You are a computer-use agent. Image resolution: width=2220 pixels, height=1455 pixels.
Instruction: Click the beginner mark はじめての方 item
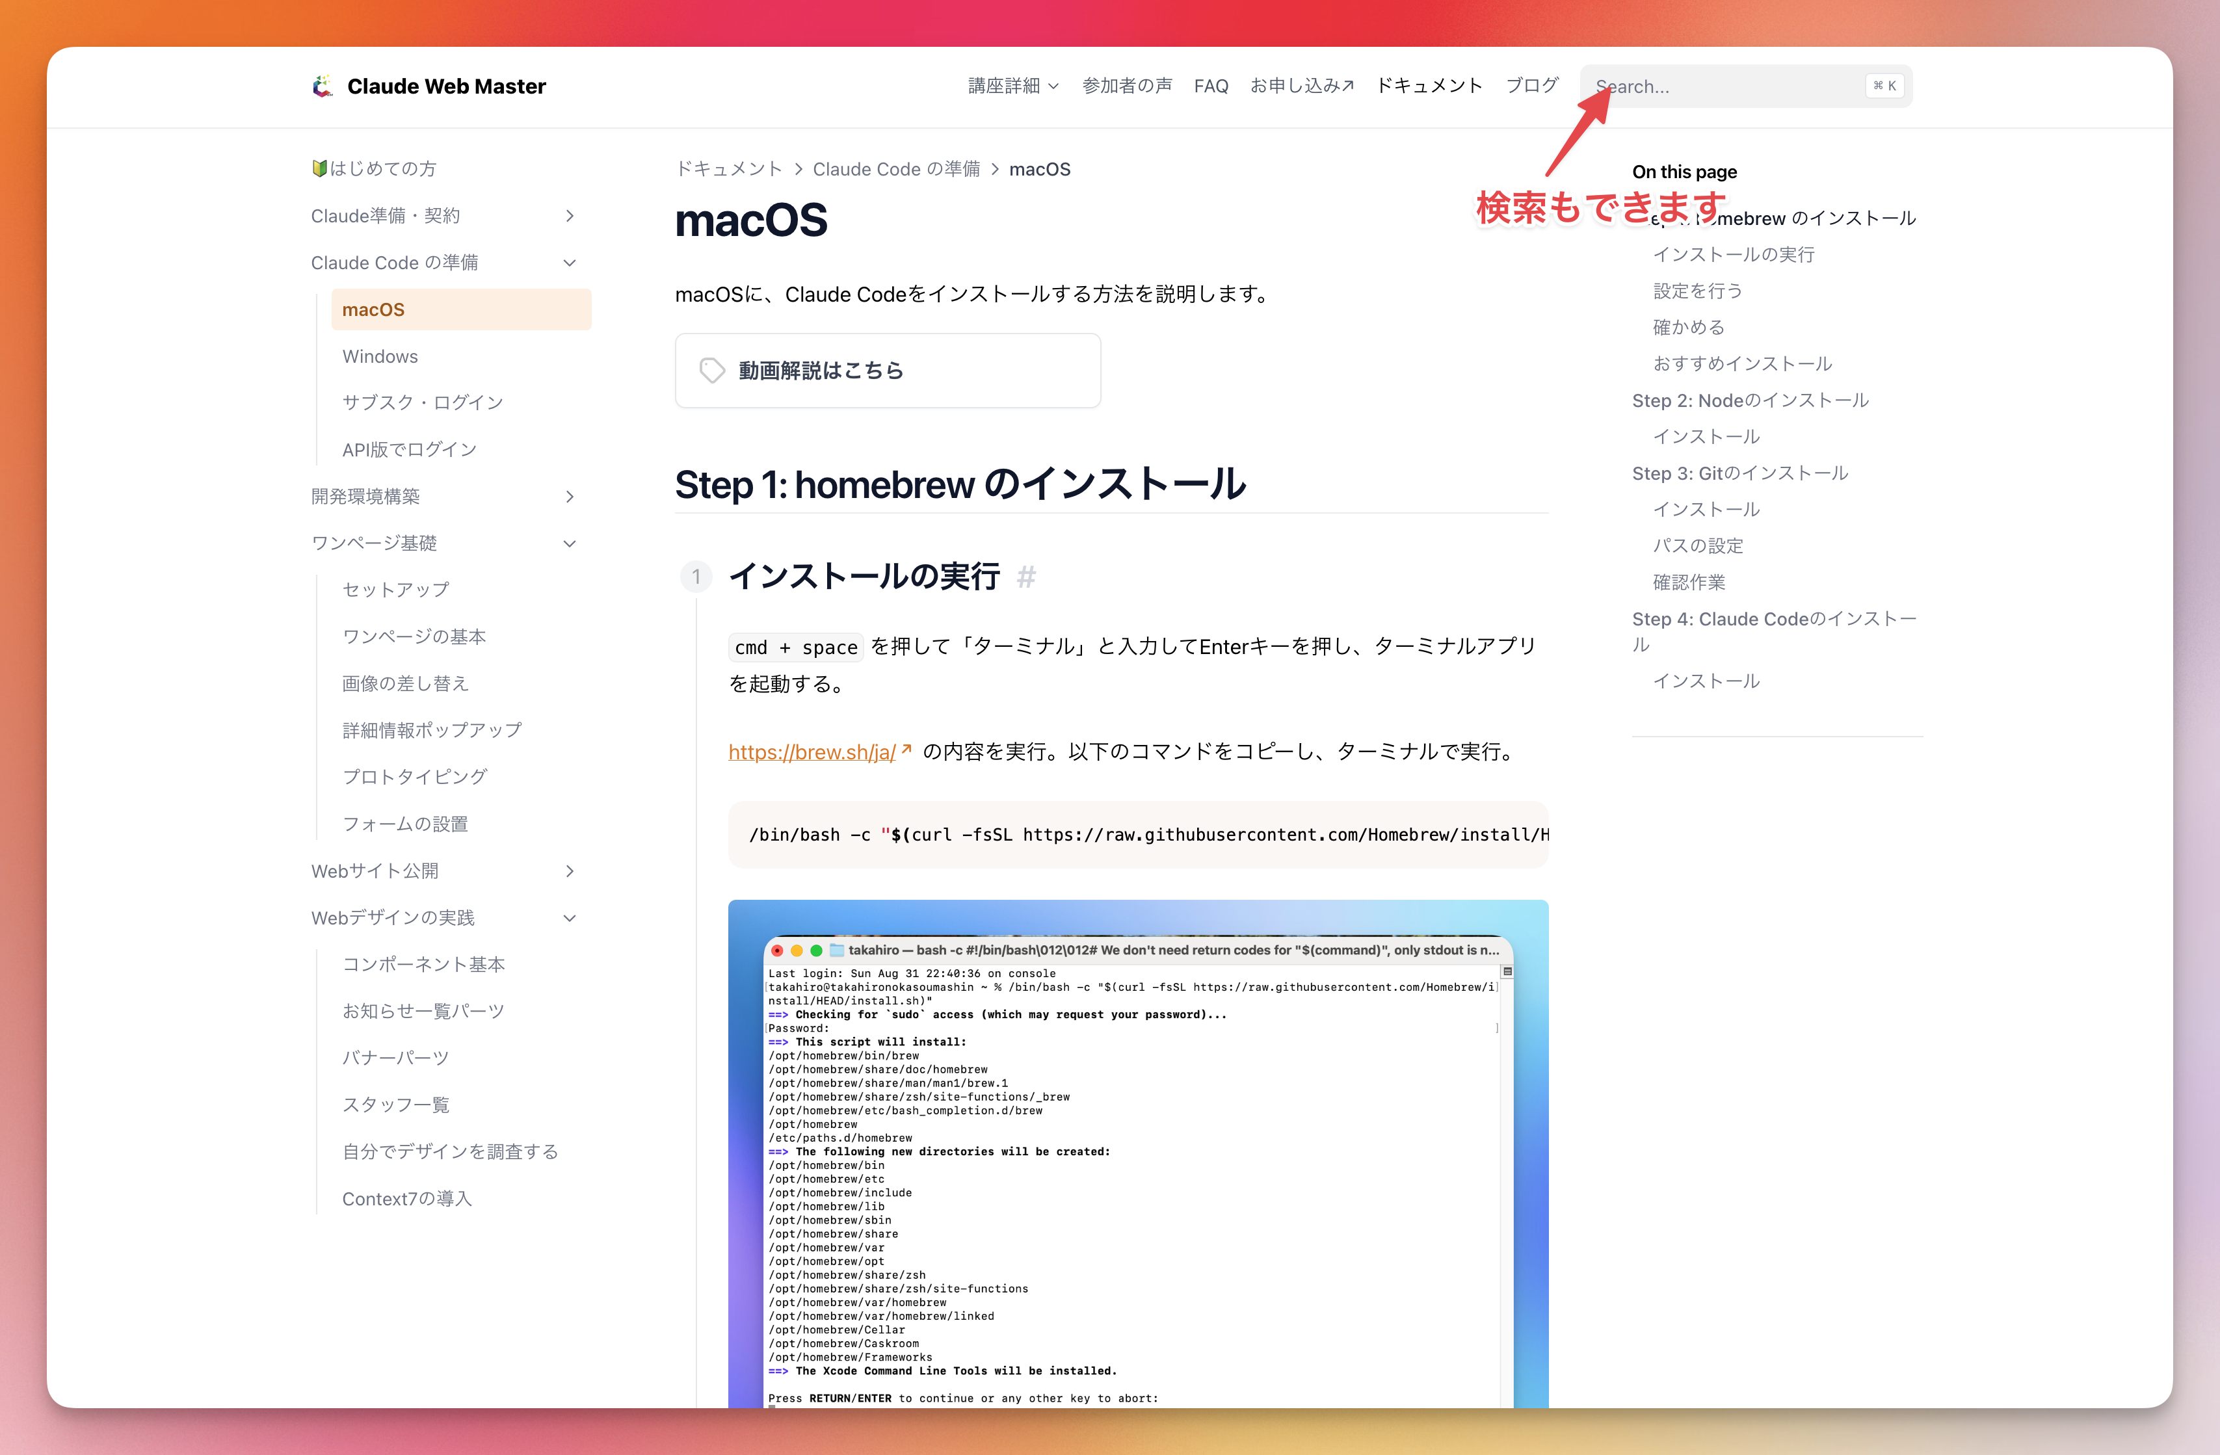click(374, 169)
